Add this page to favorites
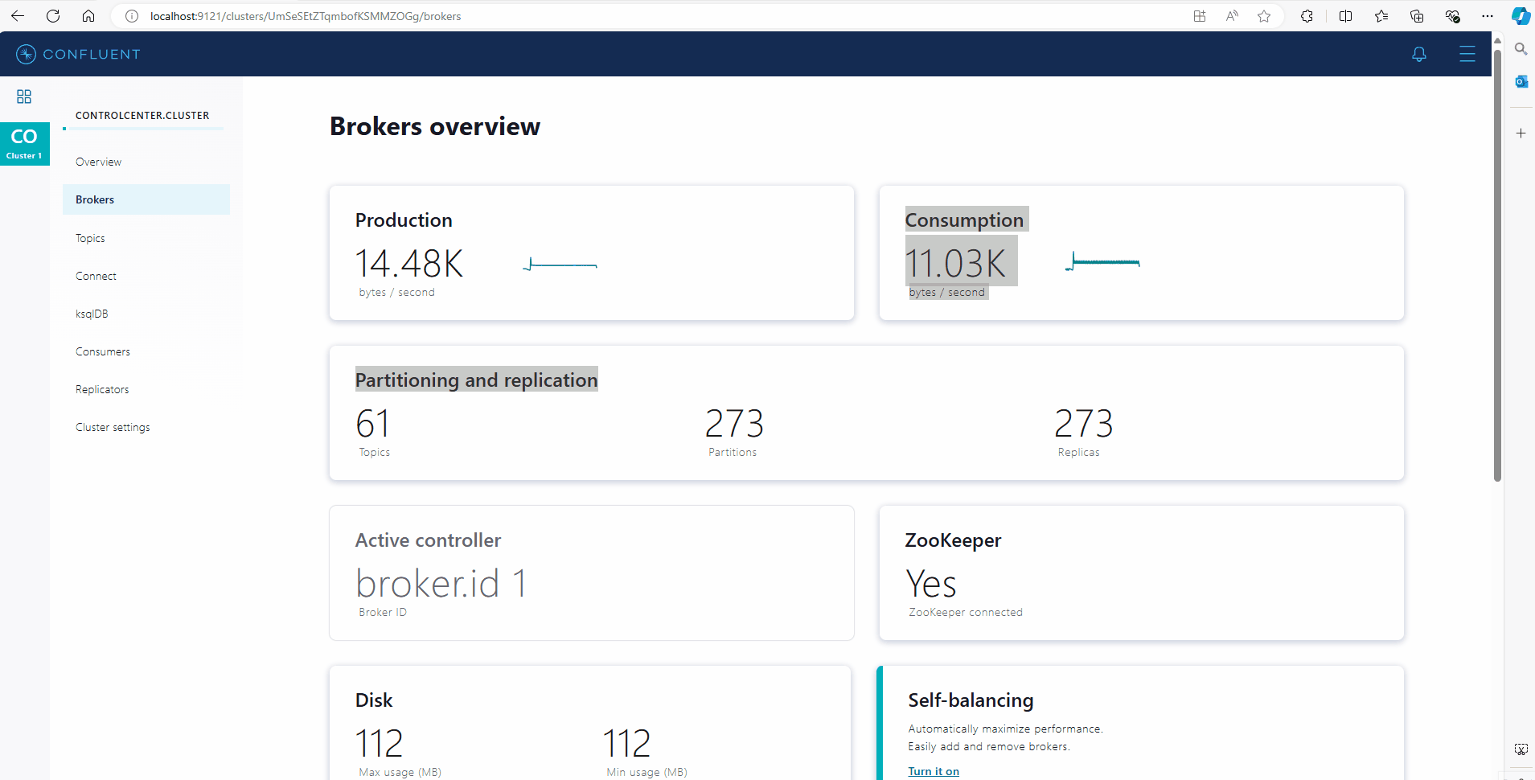1535x780 pixels. point(1264,16)
